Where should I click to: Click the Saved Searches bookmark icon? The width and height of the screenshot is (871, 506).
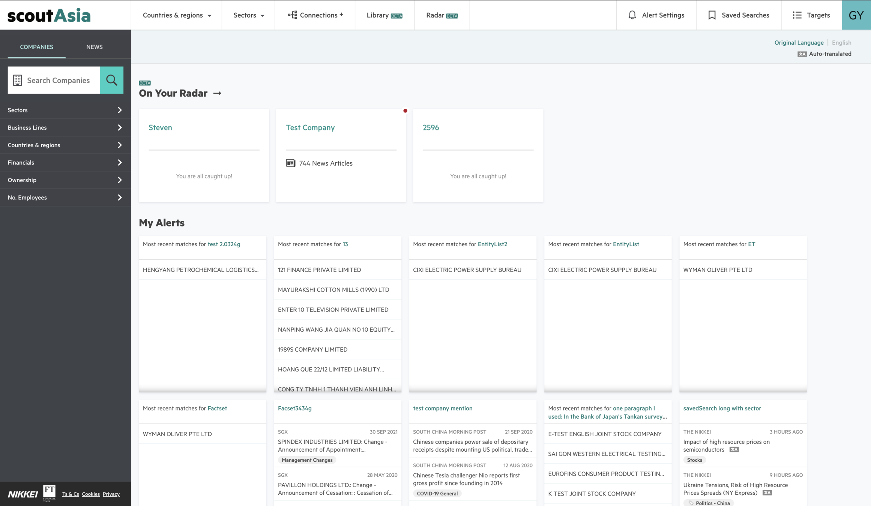[712, 15]
